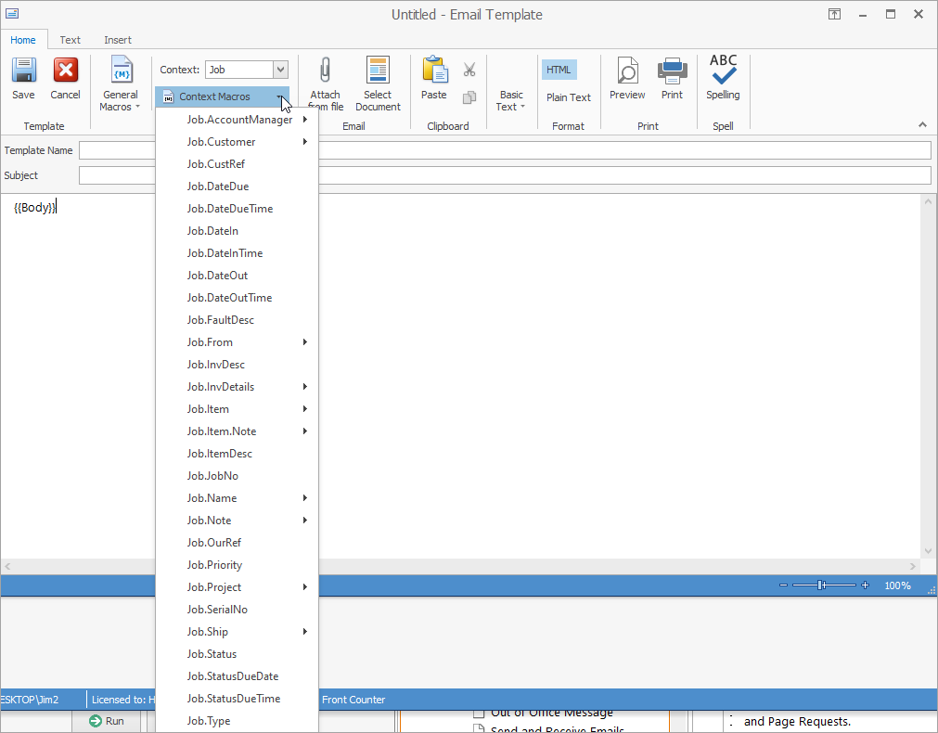This screenshot has width=938, height=733.
Task: Open the General Macros tool
Action: [x=120, y=84]
